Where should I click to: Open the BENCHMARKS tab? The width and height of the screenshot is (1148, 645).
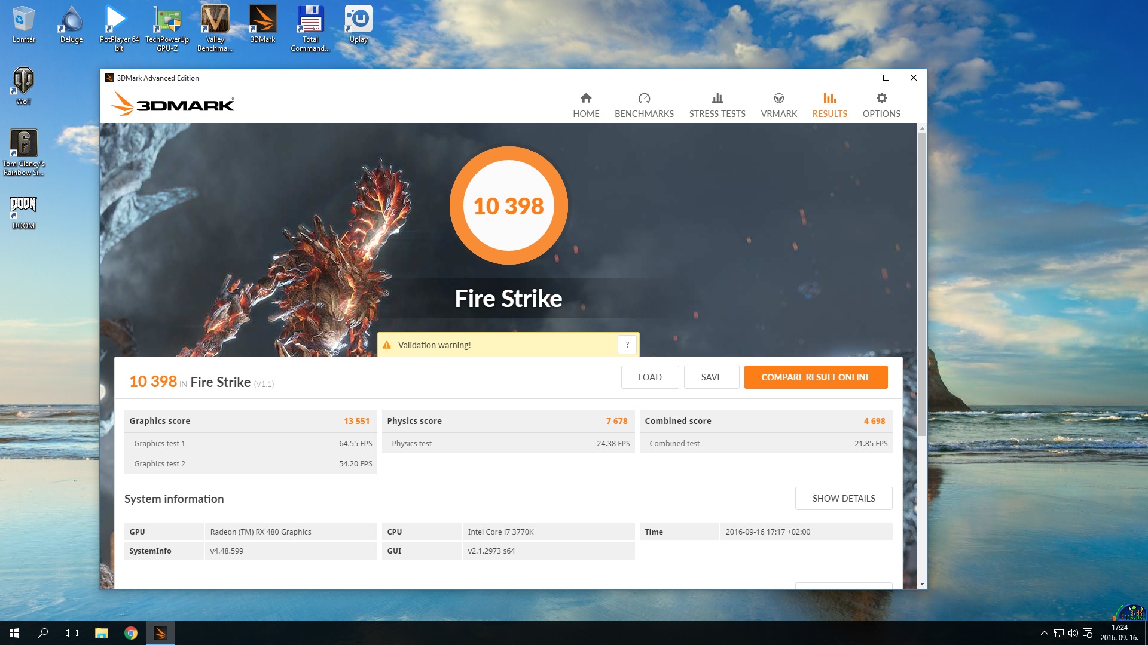644,105
